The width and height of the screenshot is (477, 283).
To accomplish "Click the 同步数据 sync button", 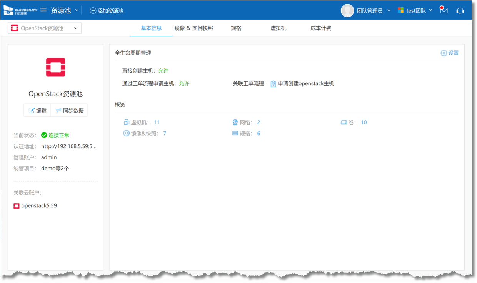I will click(x=69, y=110).
